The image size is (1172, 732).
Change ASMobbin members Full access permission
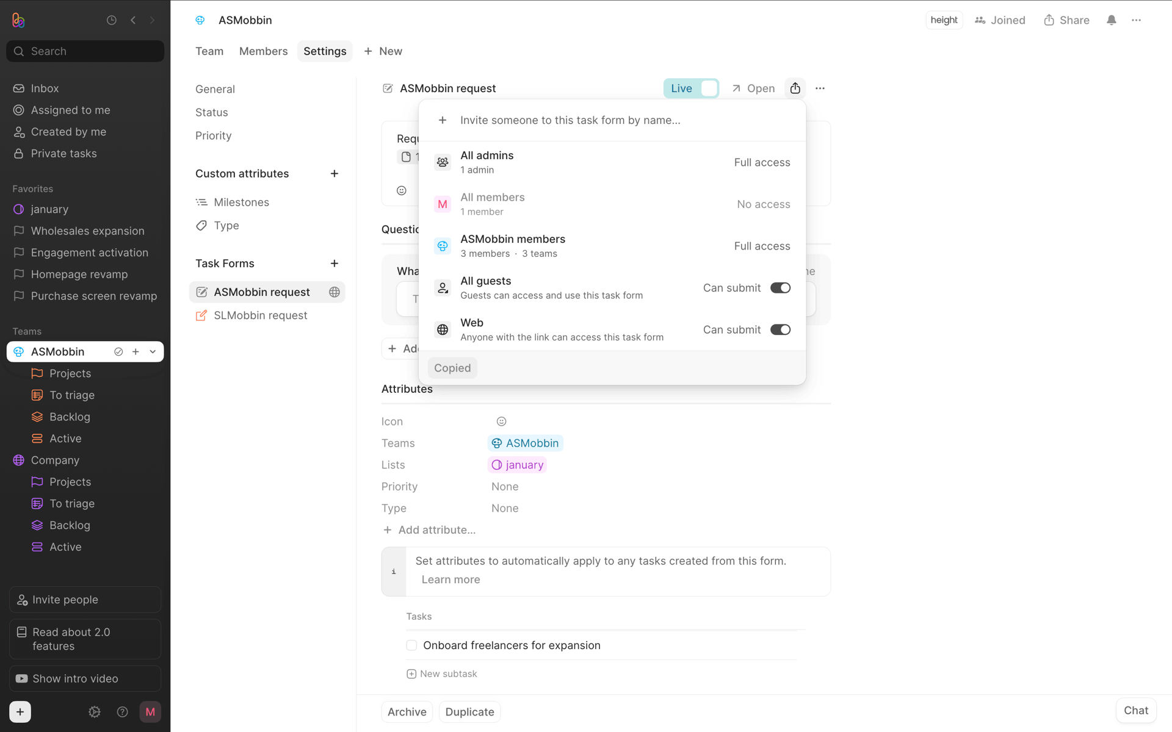pyautogui.click(x=762, y=246)
